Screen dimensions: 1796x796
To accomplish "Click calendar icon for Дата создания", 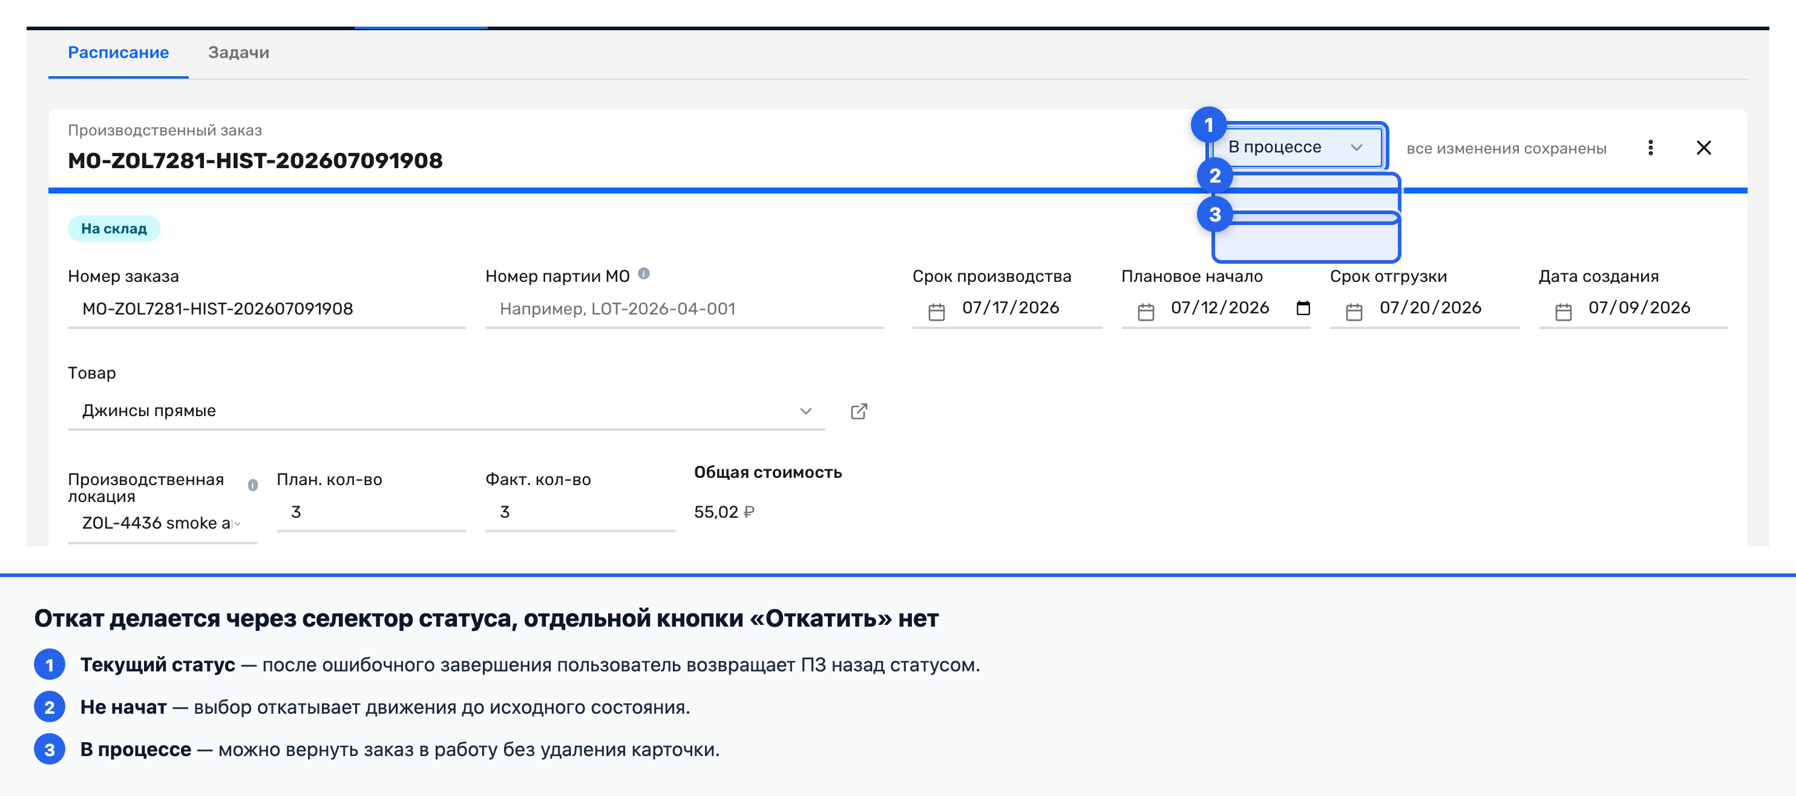I will tap(1563, 311).
